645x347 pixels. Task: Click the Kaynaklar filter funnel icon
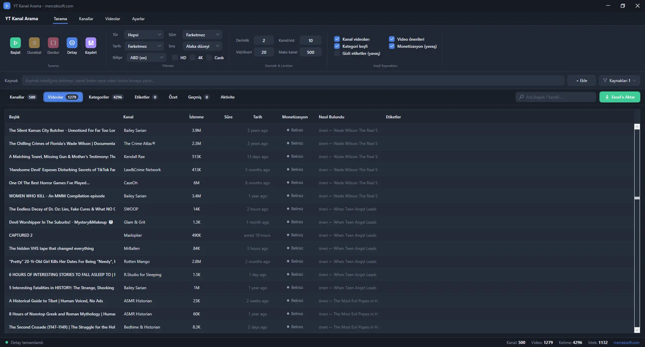(x=605, y=80)
